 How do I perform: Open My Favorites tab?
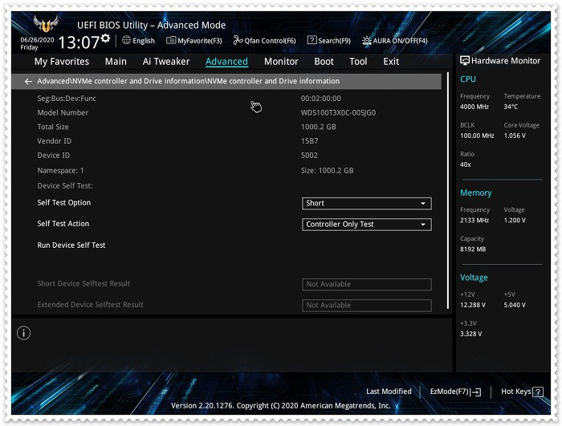[62, 62]
